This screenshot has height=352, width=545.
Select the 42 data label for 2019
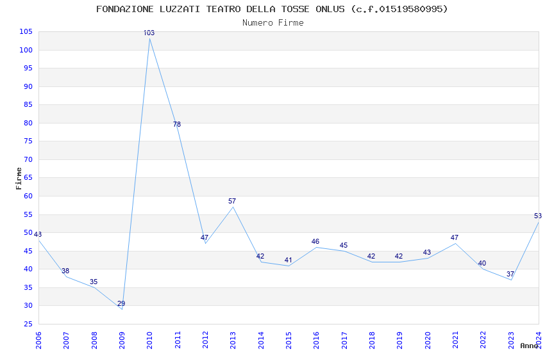pos(399,256)
